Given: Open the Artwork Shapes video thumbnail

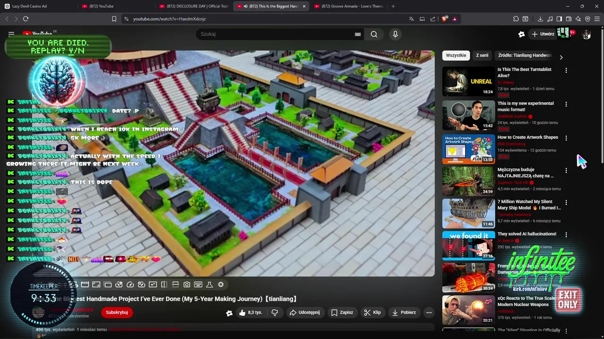Looking at the screenshot, I should [469, 149].
